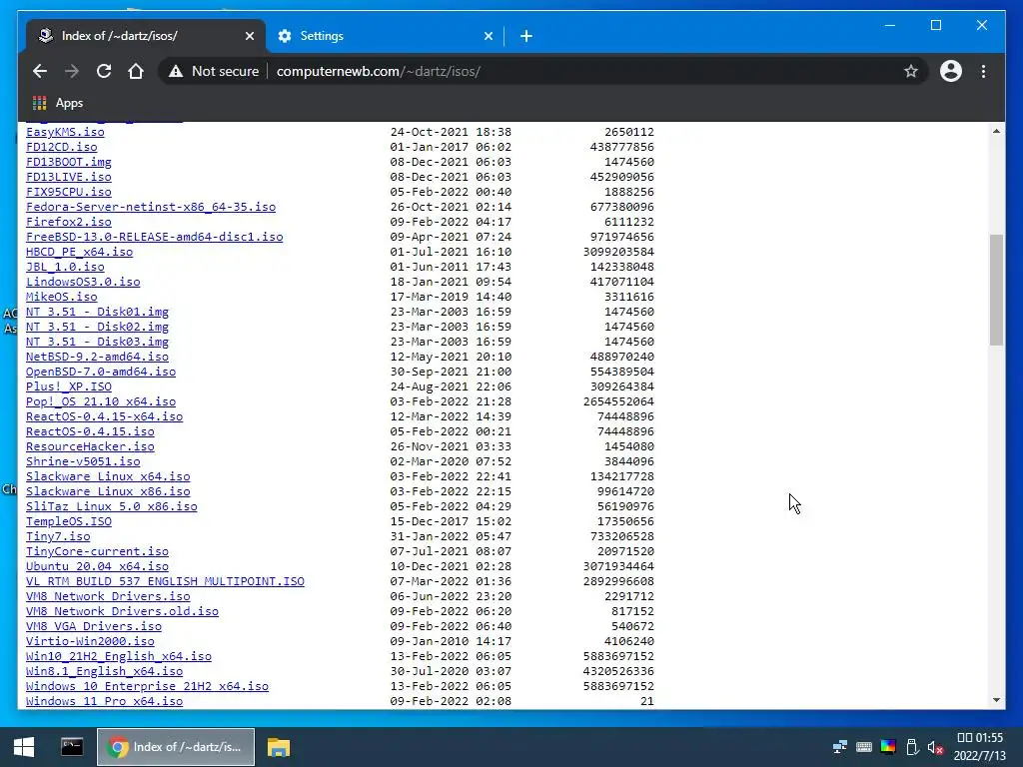Switch to the Settings tab
The height and width of the screenshot is (767, 1023).
[x=385, y=36]
